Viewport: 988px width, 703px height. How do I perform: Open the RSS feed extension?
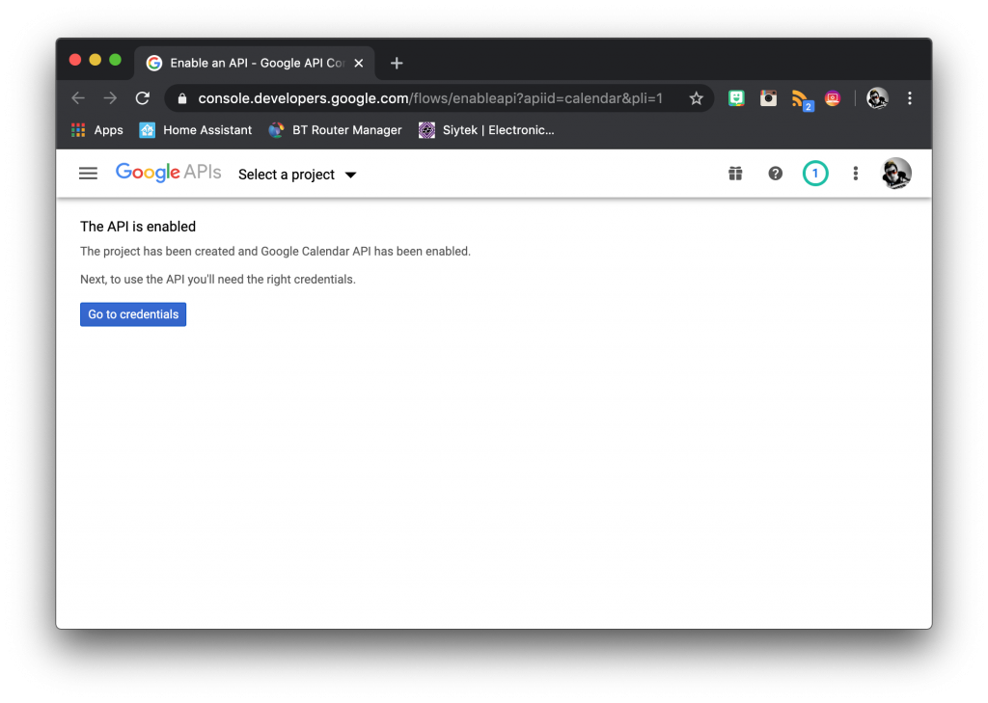pos(802,99)
